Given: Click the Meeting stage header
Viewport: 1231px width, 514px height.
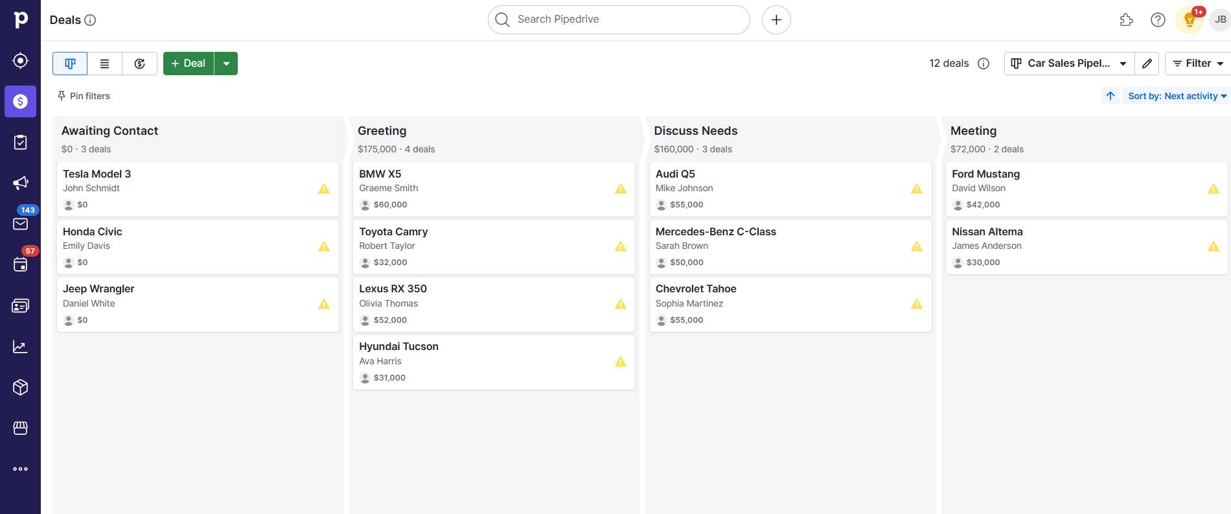Looking at the screenshot, I should (x=973, y=131).
